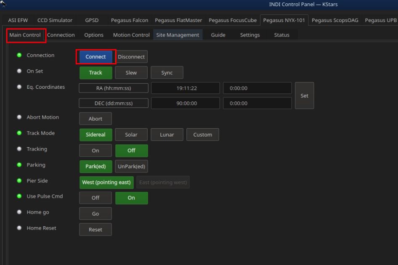The width and height of the screenshot is (398, 265).
Task: Click the Parking status indicator light
Action: pos(19,165)
